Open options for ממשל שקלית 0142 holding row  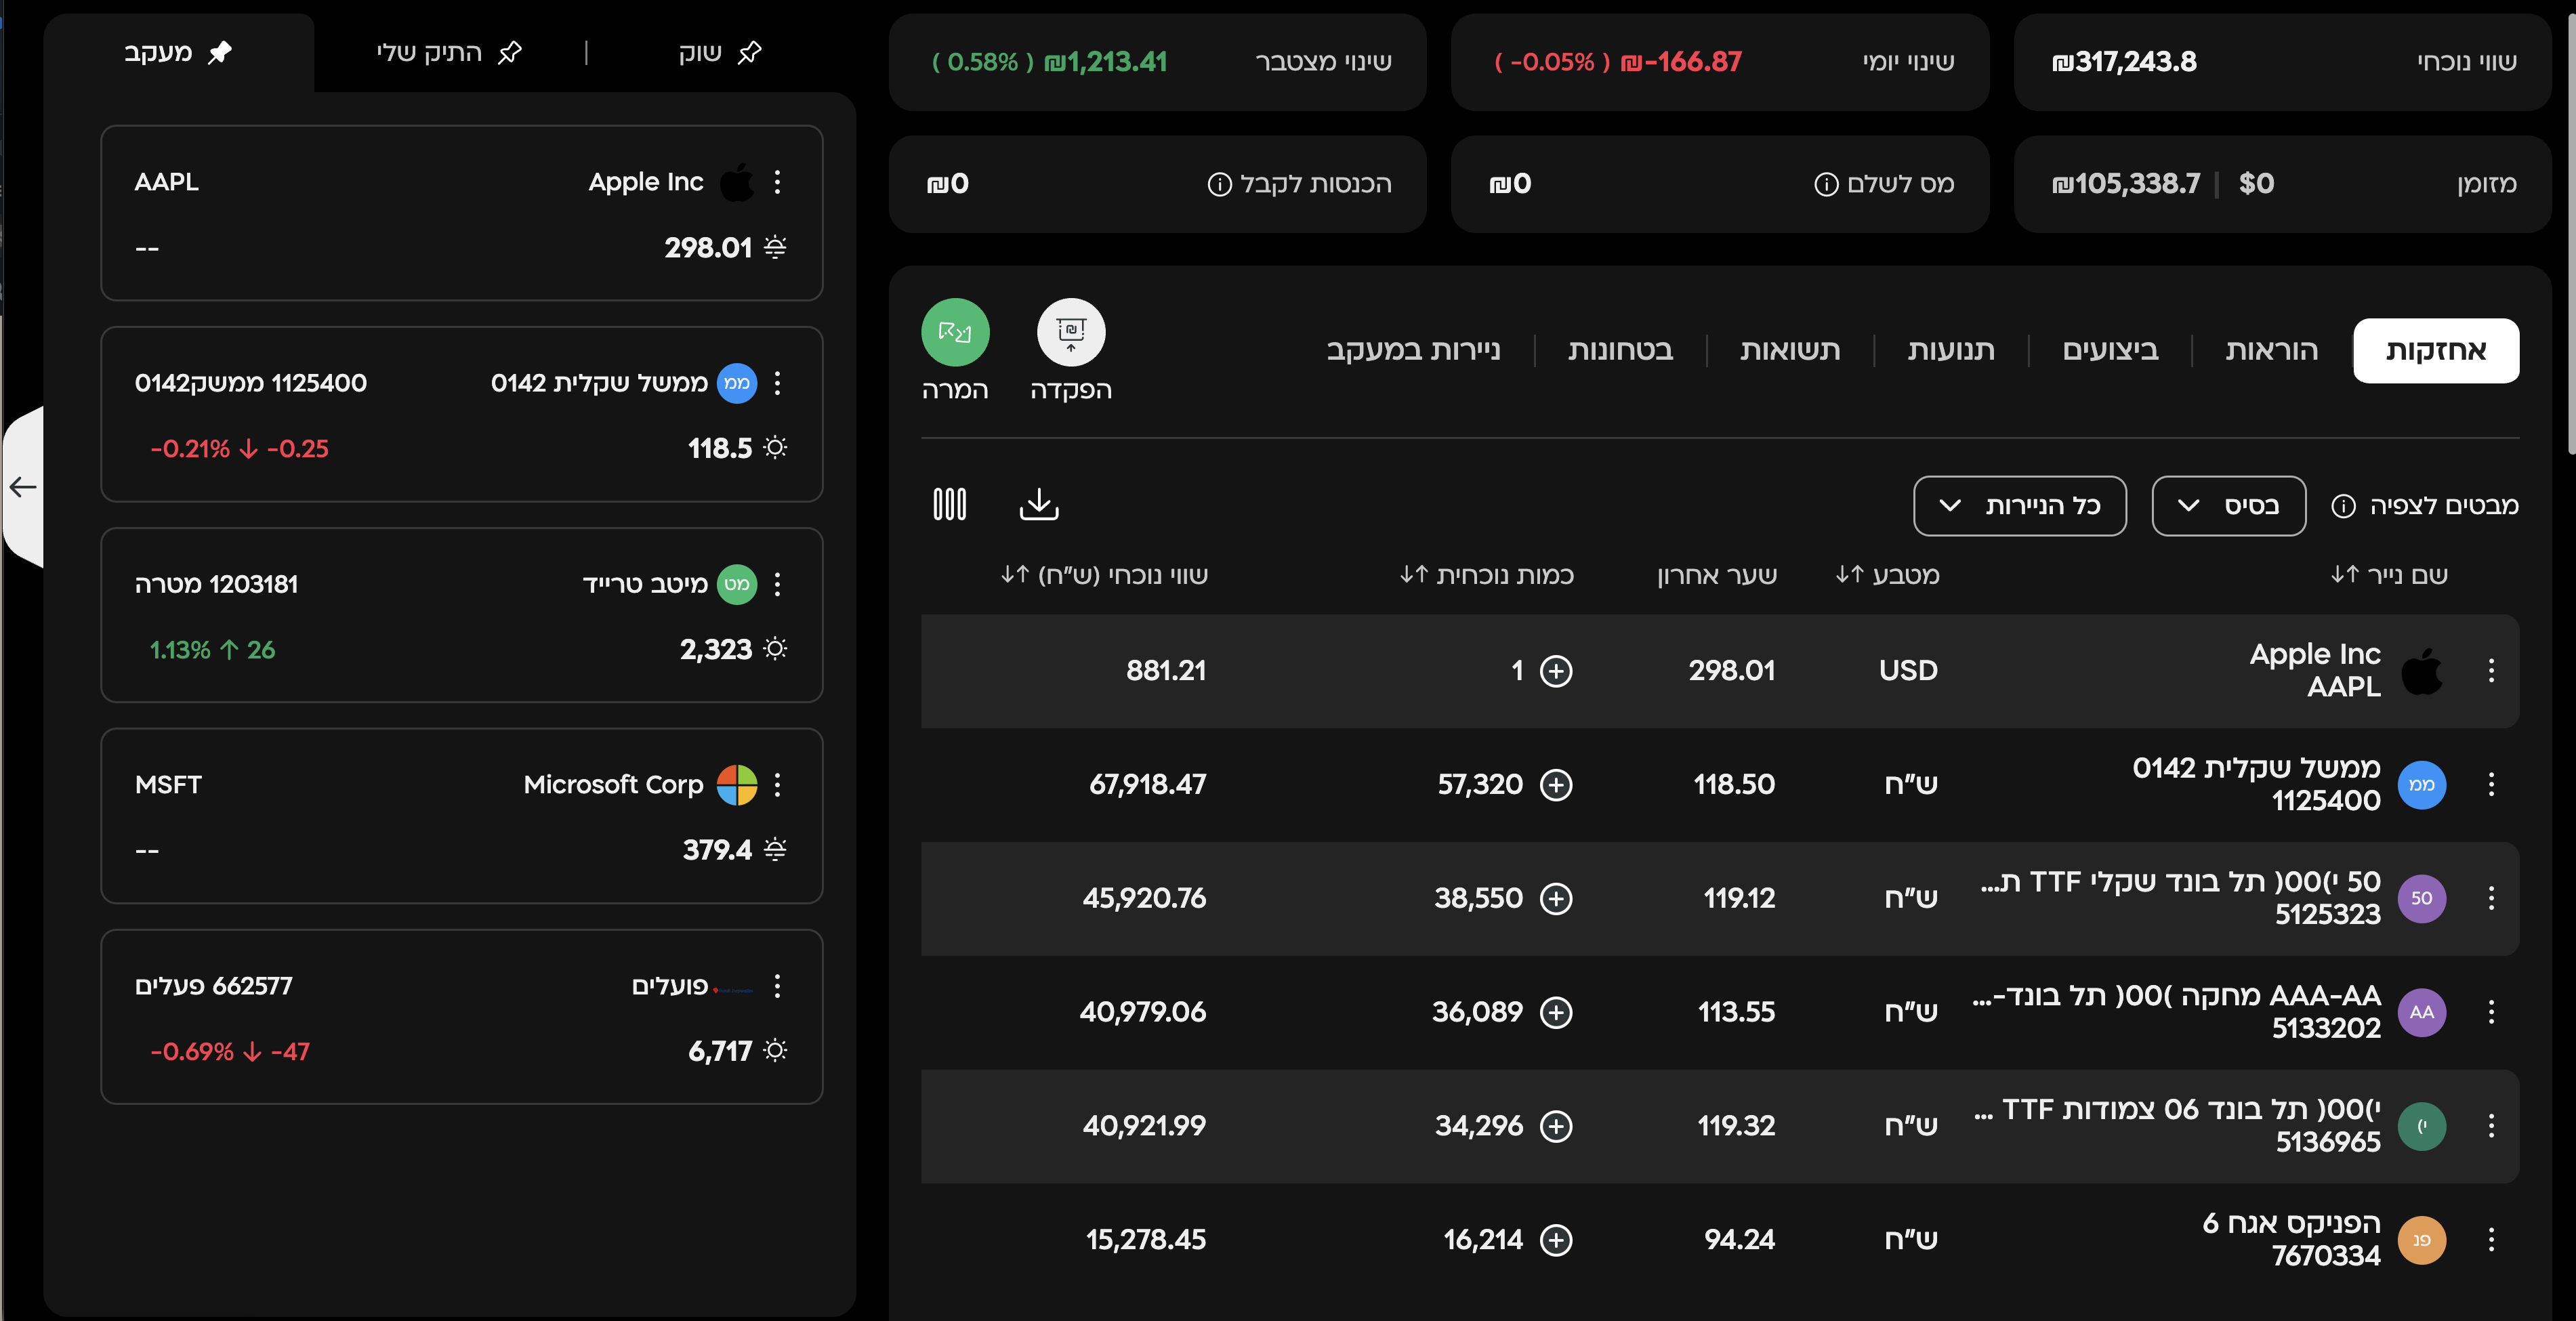point(2491,784)
